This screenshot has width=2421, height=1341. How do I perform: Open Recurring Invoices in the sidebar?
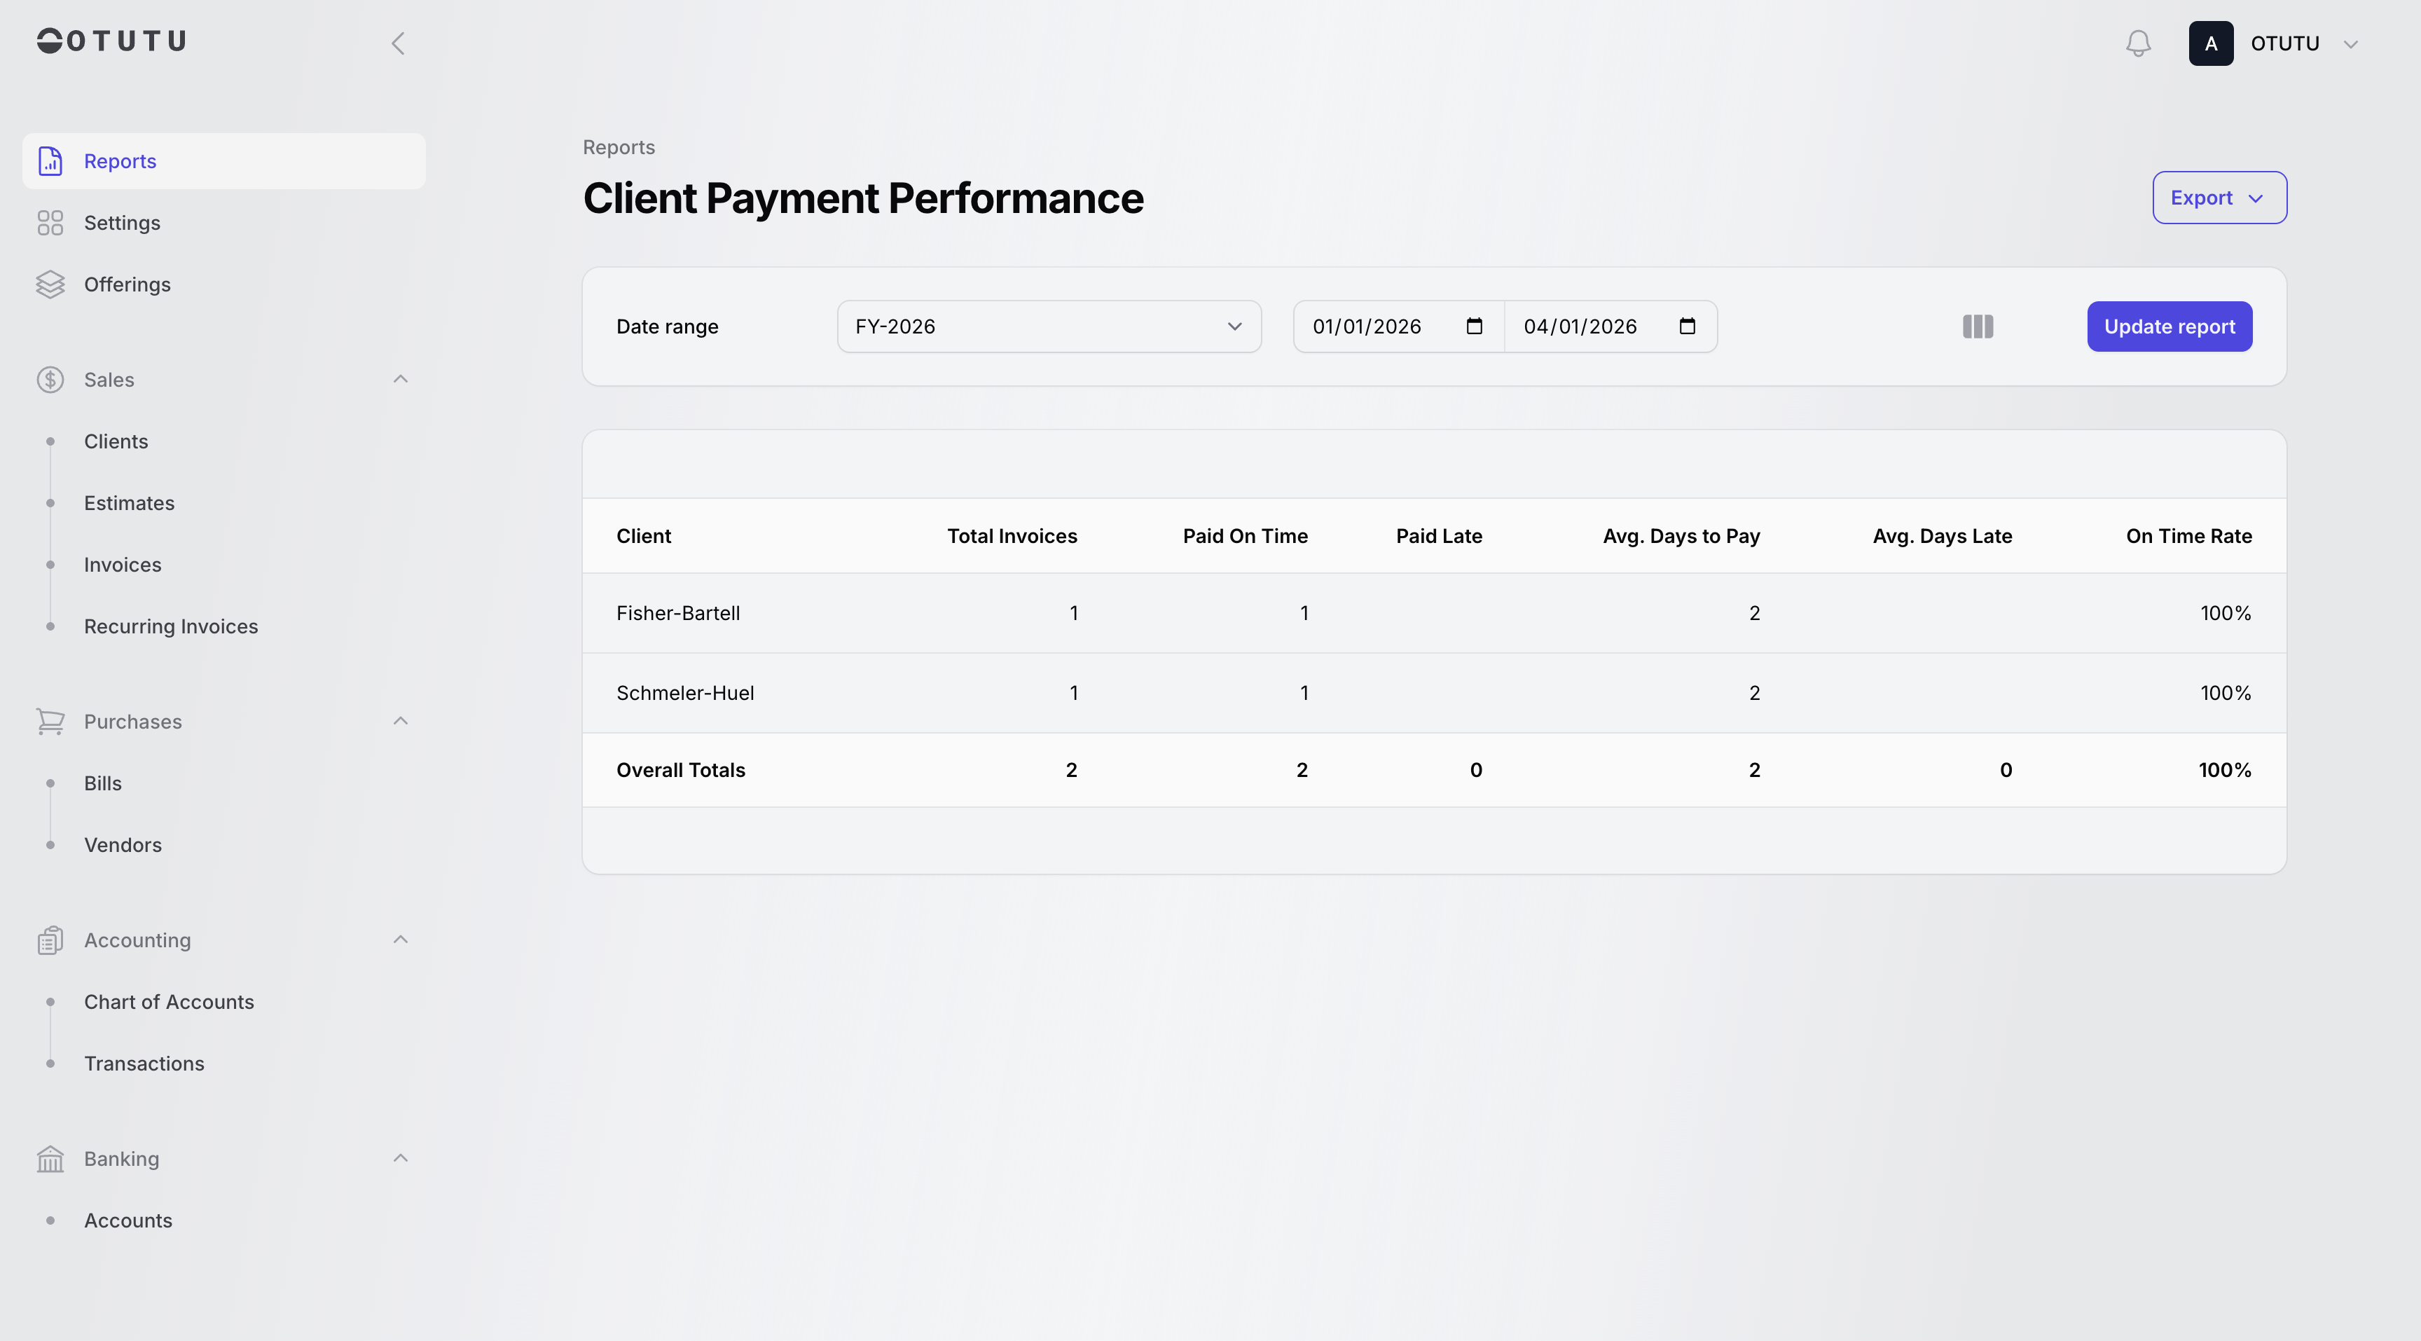[171, 626]
